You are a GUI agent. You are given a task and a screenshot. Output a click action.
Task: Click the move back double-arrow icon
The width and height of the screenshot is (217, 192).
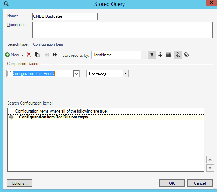(x=47, y=55)
